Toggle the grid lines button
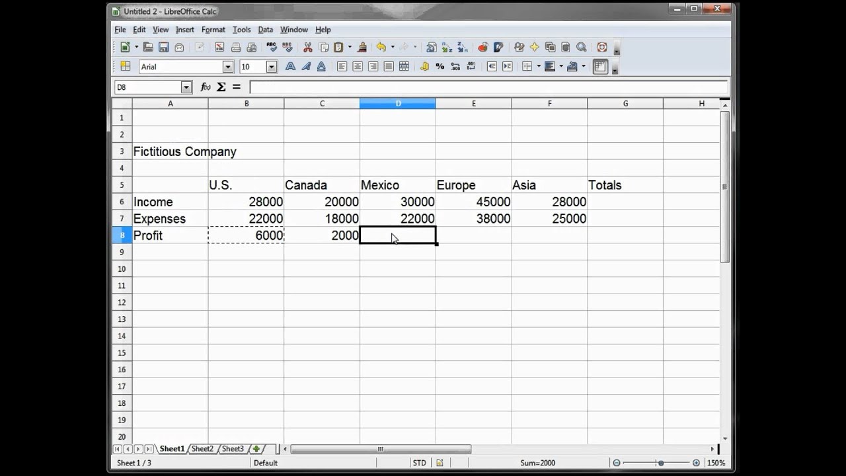 click(x=600, y=67)
